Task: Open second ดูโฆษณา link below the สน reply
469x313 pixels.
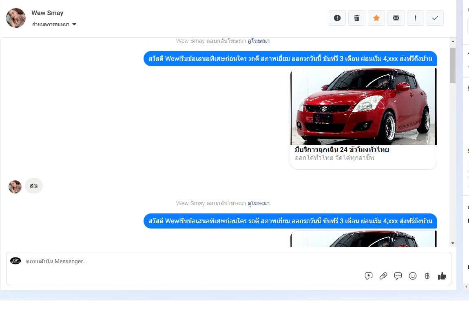Action: tap(259, 204)
